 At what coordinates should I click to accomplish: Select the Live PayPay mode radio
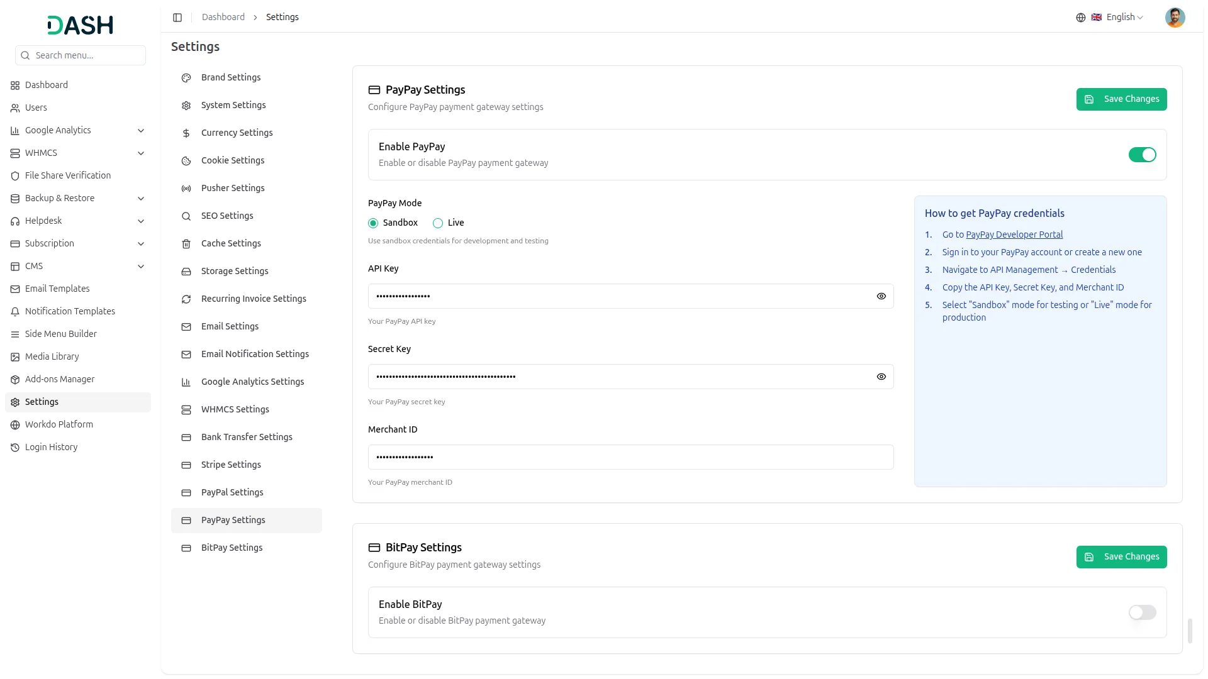pos(438,223)
